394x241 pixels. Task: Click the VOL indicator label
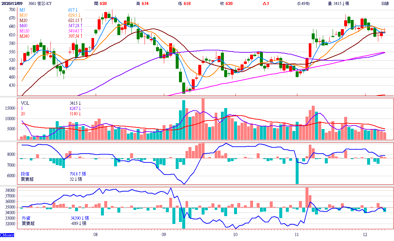(x=25, y=103)
